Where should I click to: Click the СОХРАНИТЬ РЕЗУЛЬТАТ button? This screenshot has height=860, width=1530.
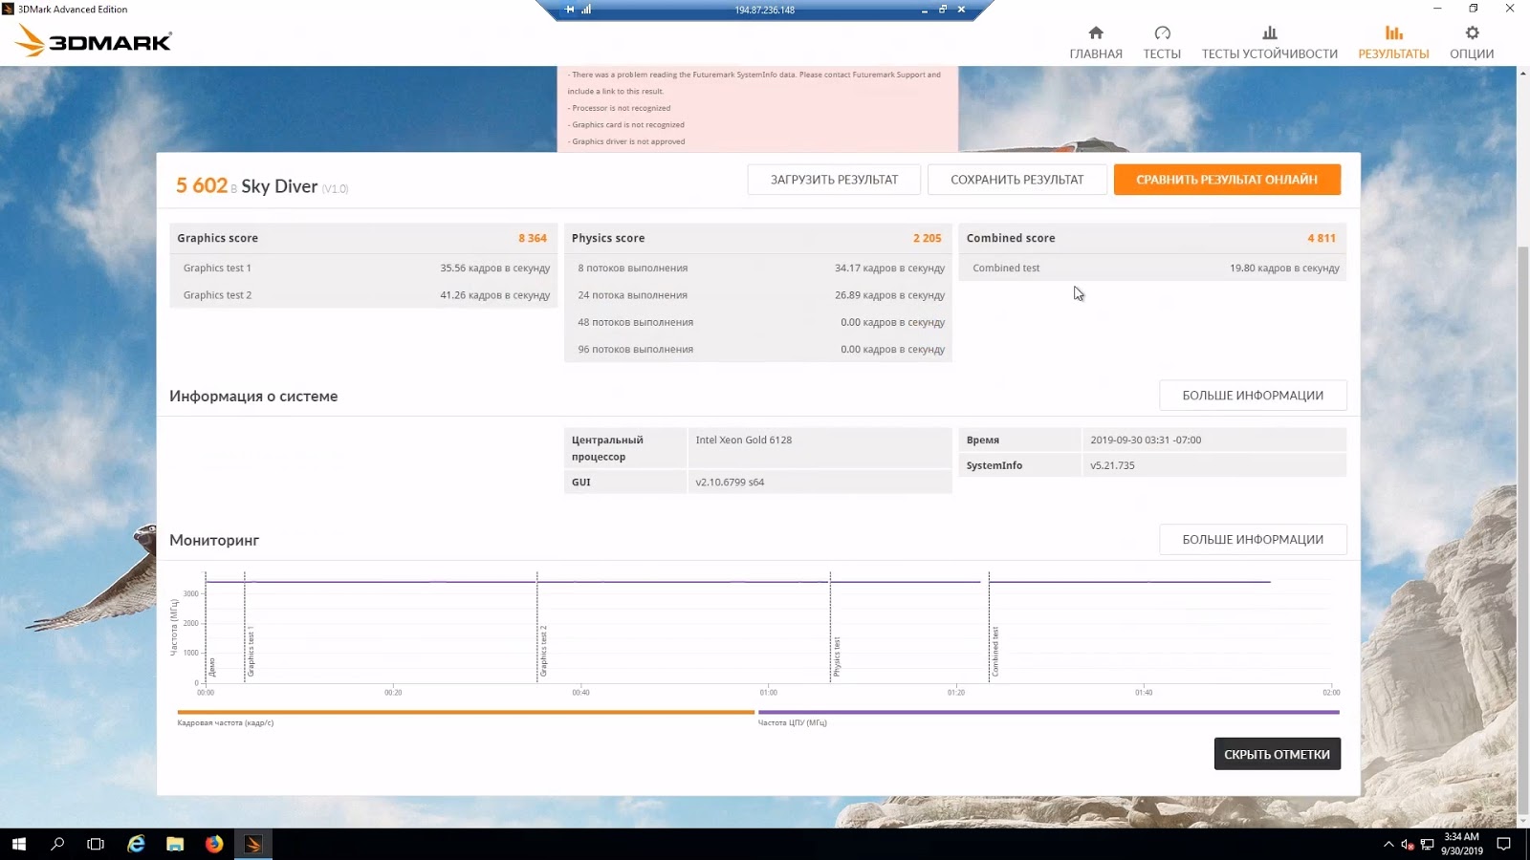click(x=1017, y=180)
